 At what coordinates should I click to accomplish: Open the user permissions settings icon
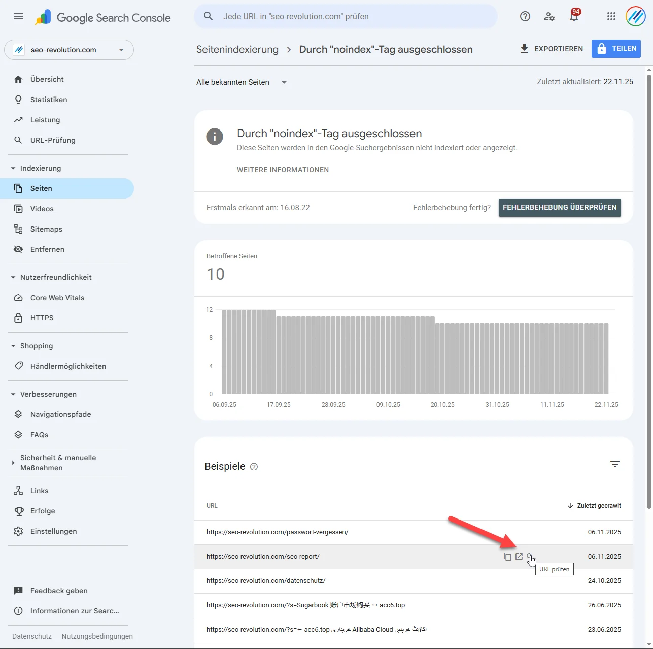click(x=549, y=16)
